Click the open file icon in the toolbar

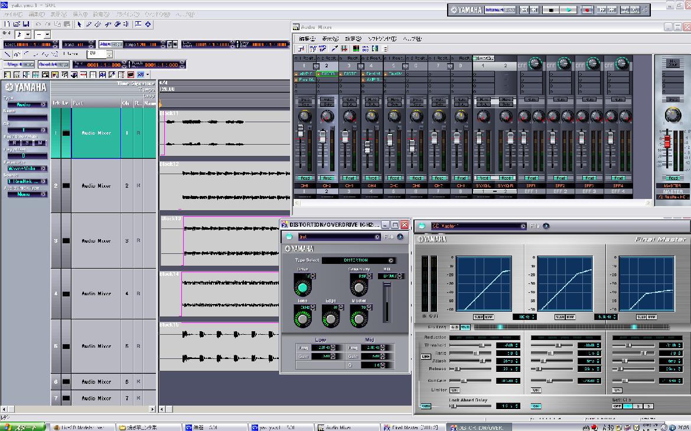(16, 24)
